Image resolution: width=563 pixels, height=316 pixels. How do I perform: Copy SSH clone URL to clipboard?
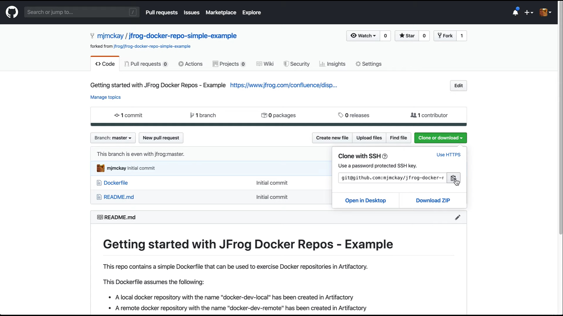coord(453,178)
